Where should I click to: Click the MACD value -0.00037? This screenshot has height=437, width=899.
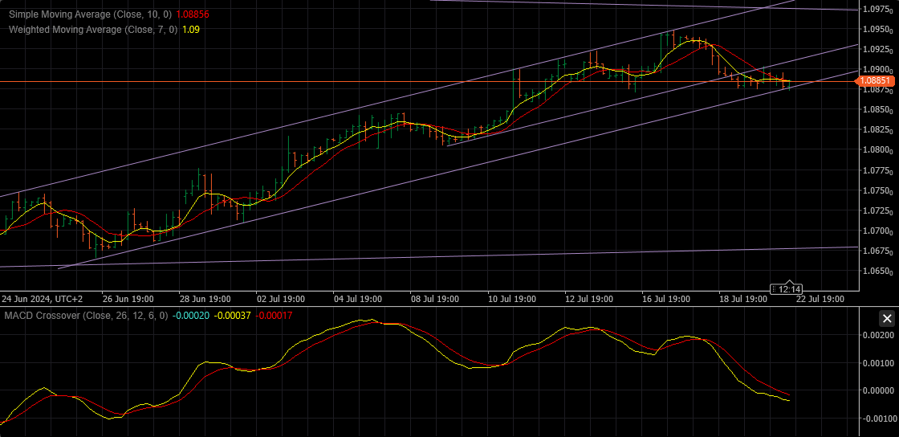[232, 316]
